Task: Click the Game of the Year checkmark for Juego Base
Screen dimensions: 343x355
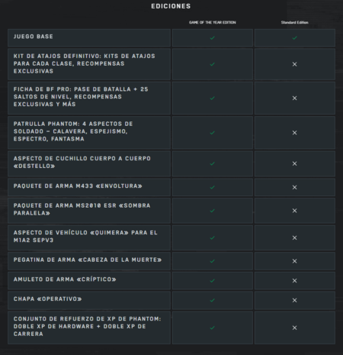Action: pyautogui.click(x=213, y=38)
